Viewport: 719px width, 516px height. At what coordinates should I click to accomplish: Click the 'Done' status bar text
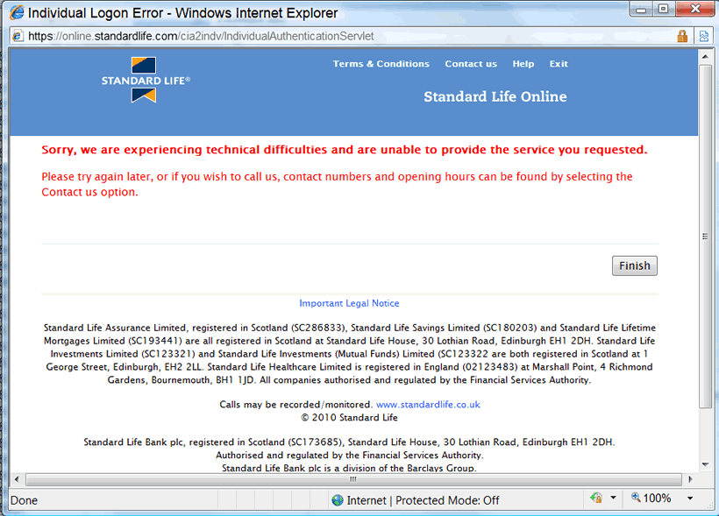24,500
